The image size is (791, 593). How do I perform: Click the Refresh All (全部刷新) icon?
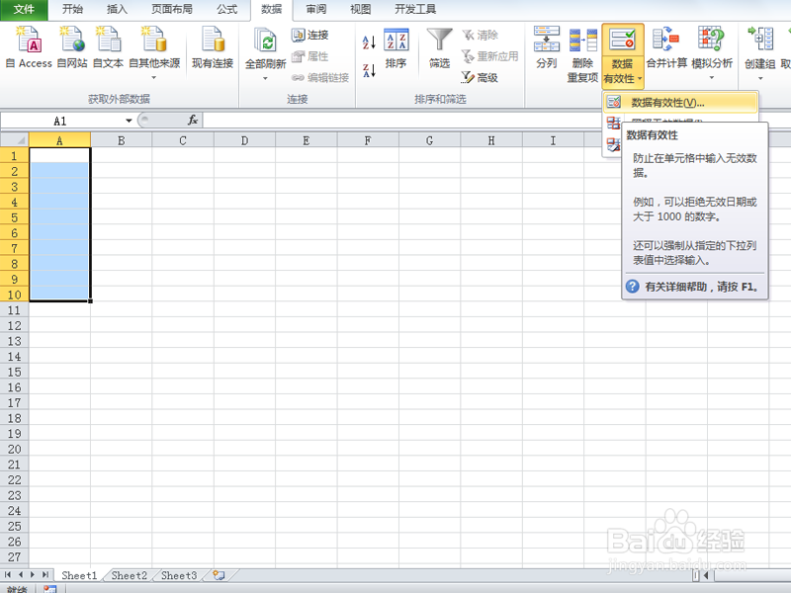pos(265,42)
